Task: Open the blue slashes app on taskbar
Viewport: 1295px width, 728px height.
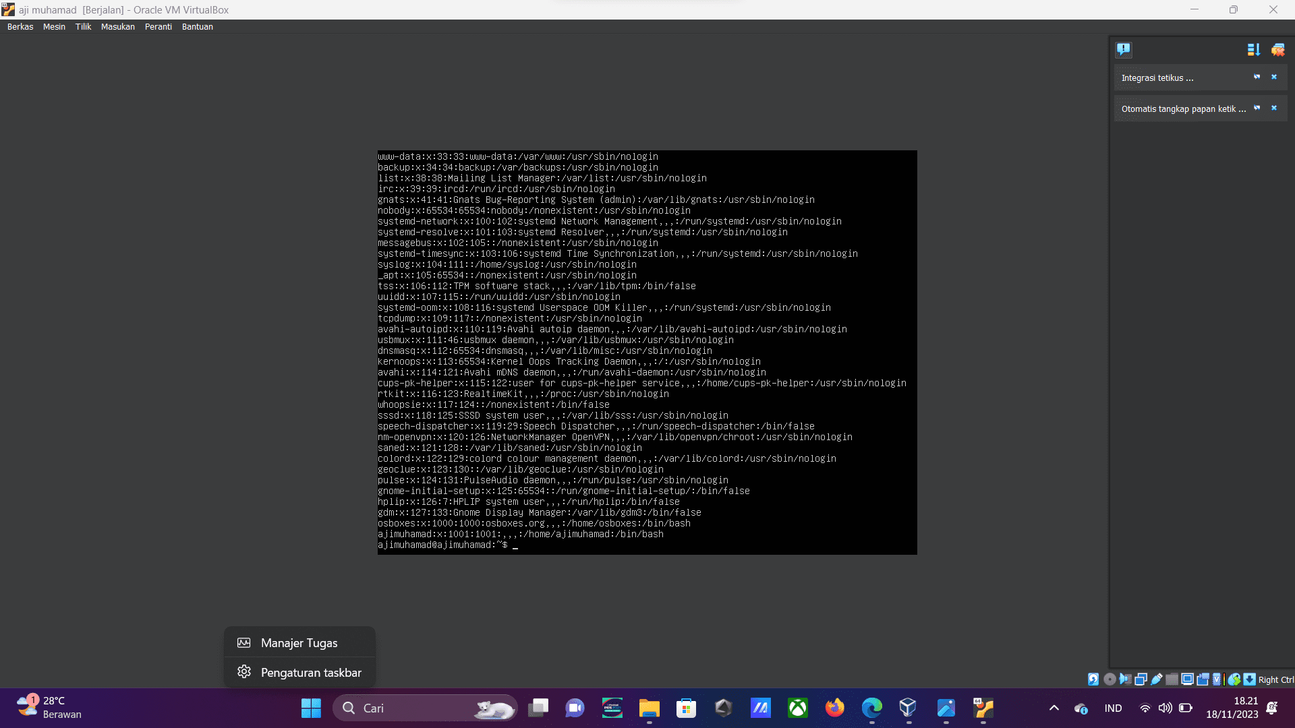Action: 761,708
